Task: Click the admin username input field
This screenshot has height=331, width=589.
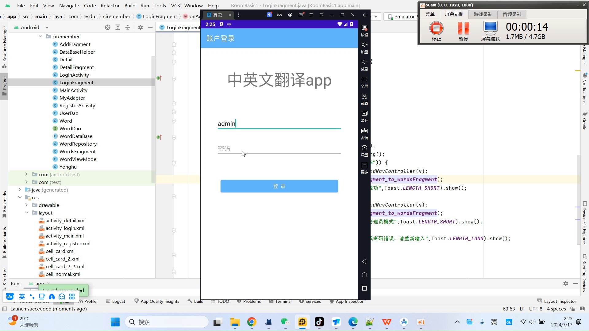Action: [x=279, y=123]
